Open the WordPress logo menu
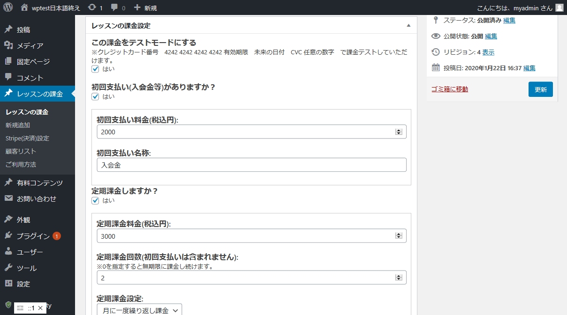The height and width of the screenshot is (315, 567). (8, 7)
